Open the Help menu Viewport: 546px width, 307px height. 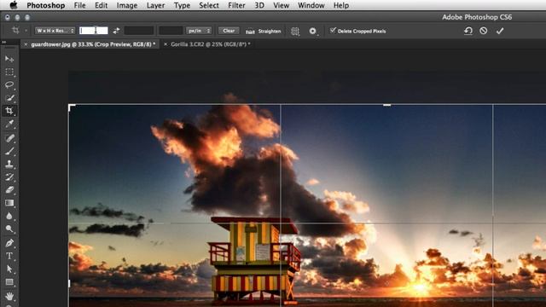pyautogui.click(x=341, y=5)
